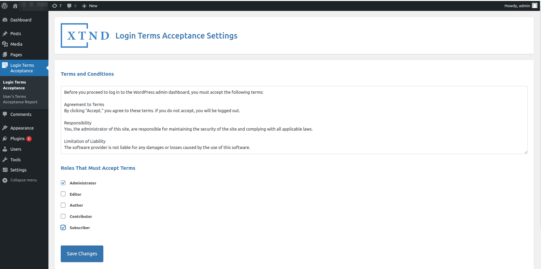Click the Posts pin icon

pos(5,33)
